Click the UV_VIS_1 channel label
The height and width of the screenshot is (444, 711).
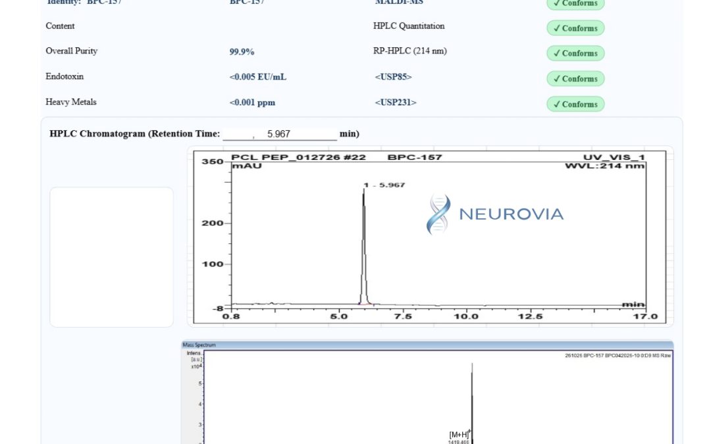[614, 157]
